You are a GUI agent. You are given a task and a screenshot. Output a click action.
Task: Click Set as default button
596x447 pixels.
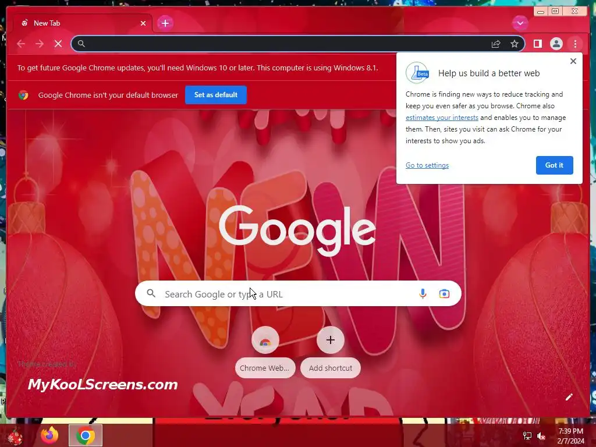(x=215, y=95)
